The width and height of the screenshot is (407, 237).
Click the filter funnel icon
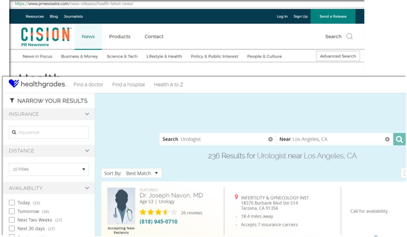[12, 101]
